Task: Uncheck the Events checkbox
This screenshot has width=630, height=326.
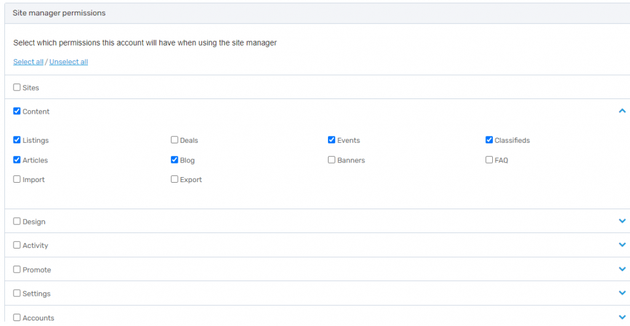Action: 332,140
